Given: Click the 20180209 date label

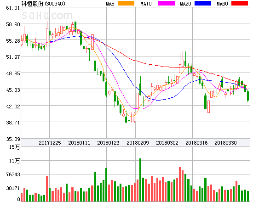Looking at the screenshot, I should (x=138, y=143).
